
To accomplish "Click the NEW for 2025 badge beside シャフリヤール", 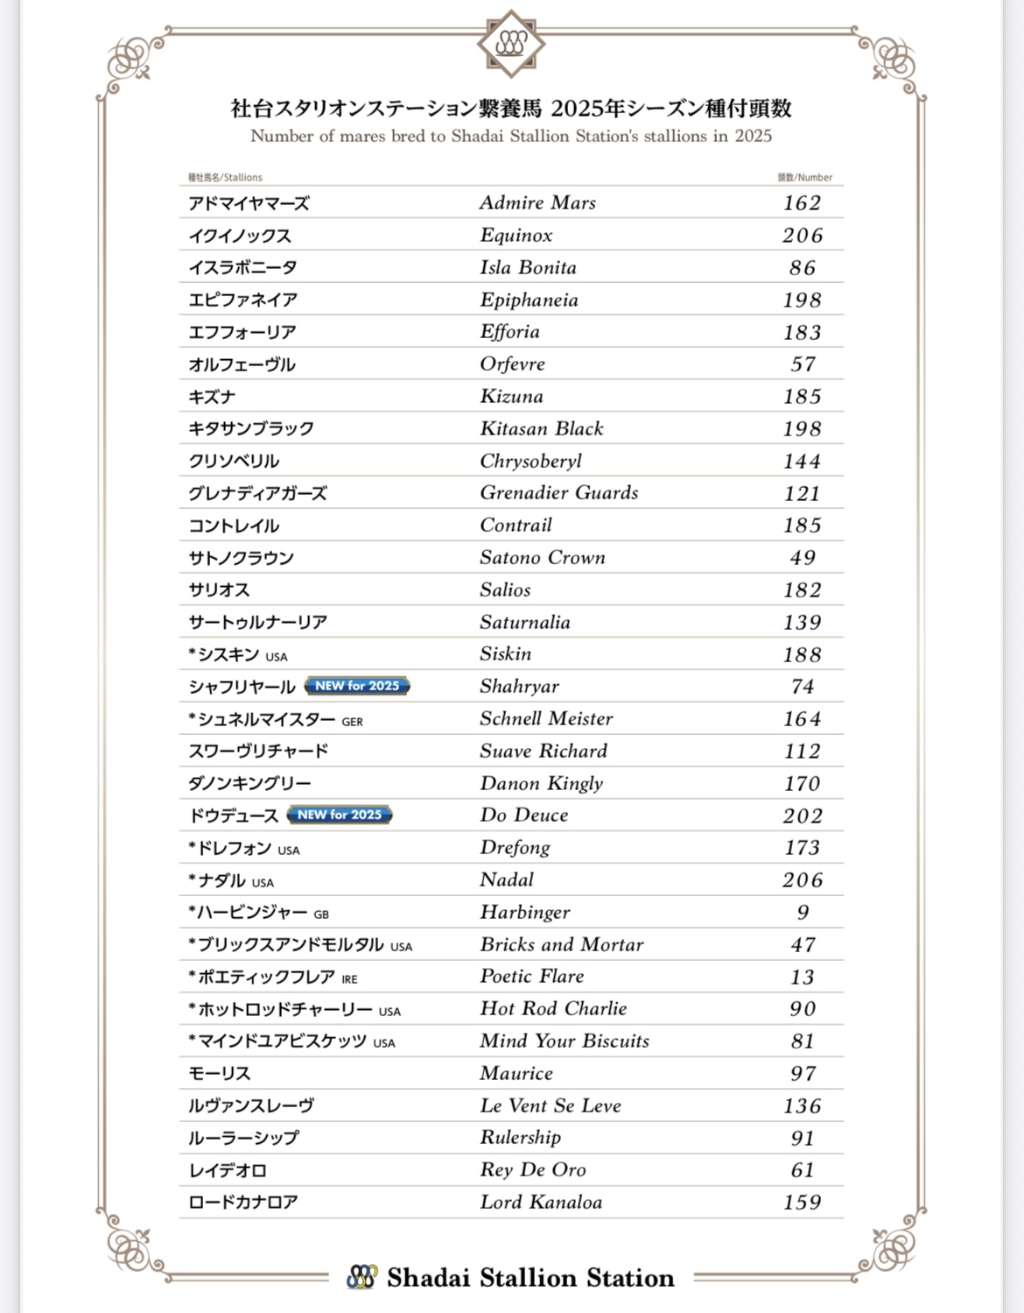I will 357,686.
